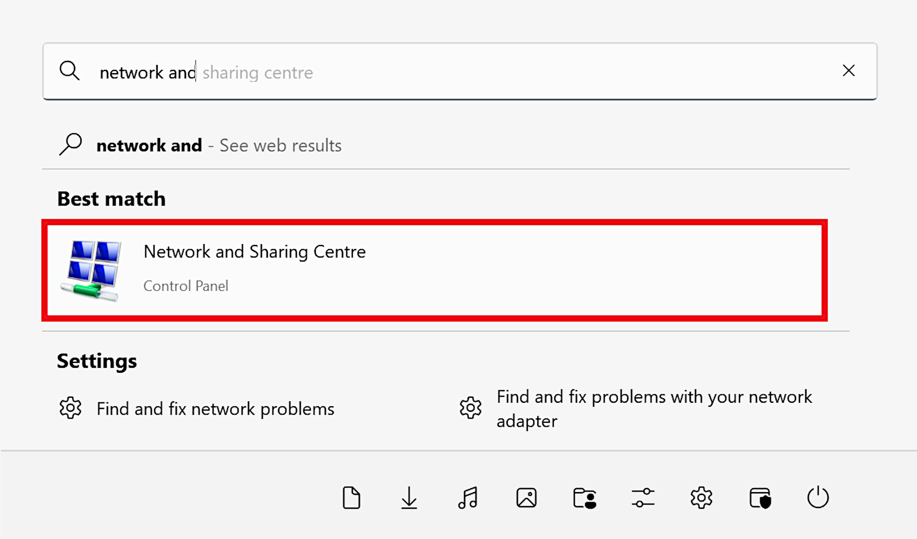917x539 pixels.
Task: Open the personal folder icon with person
Action: (x=585, y=498)
